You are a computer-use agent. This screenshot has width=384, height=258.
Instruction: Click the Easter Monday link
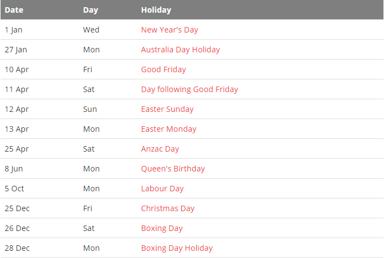click(x=169, y=129)
